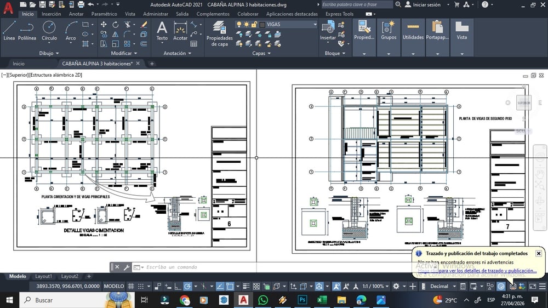548x308 pixels.
Task: Close the plot completed notification balloon
Action: 539,253
